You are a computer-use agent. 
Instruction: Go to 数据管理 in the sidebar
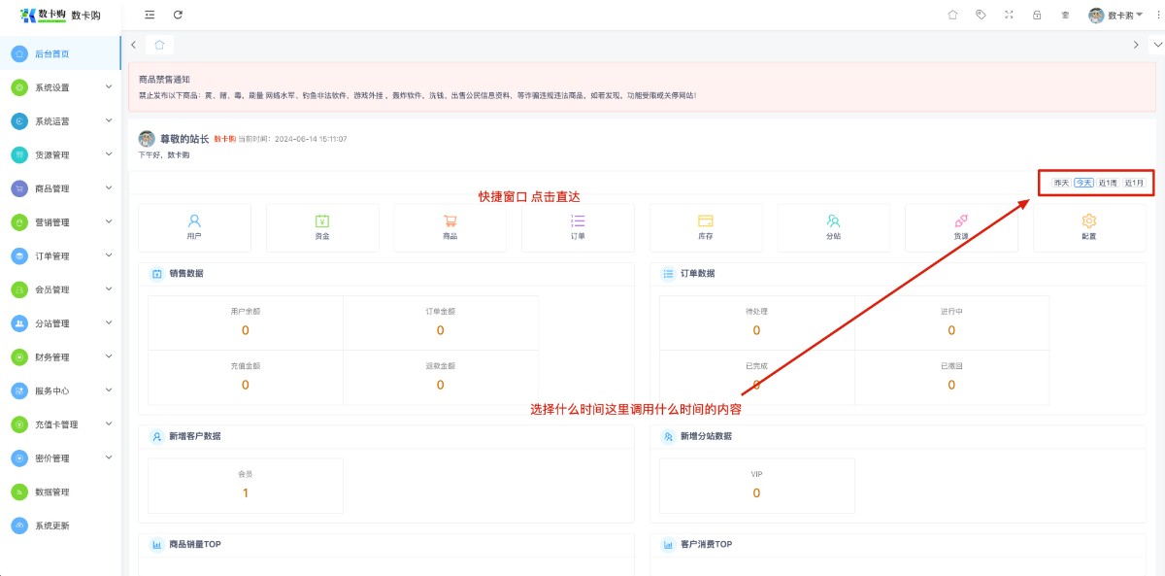[52, 492]
